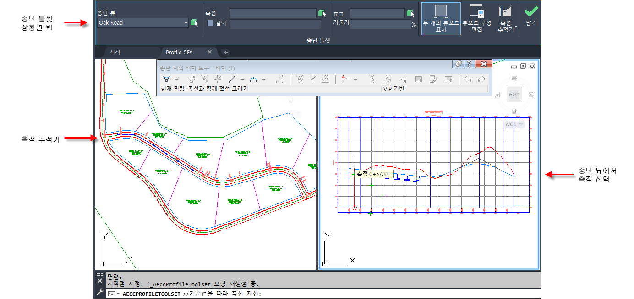
Task: Toggle 두 개의 뷰포트 표시 button
Action: pyautogui.click(x=441, y=19)
